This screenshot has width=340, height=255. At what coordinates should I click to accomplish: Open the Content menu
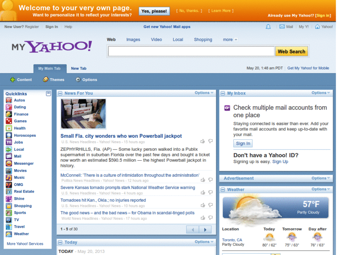click(x=21, y=80)
